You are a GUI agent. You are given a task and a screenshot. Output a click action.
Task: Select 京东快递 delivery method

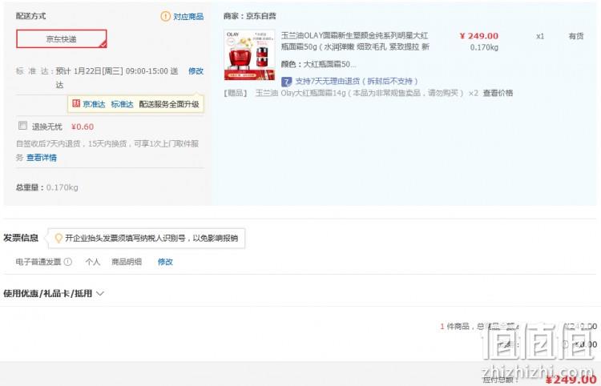click(62, 38)
